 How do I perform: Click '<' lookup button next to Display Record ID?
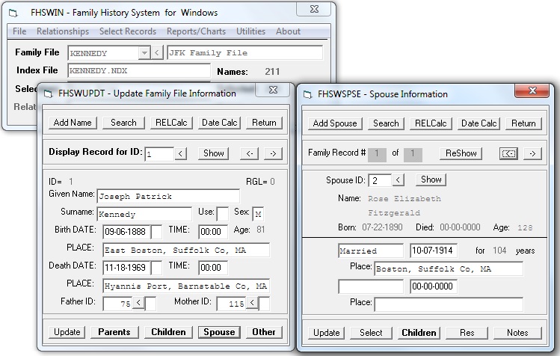(180, 154)
